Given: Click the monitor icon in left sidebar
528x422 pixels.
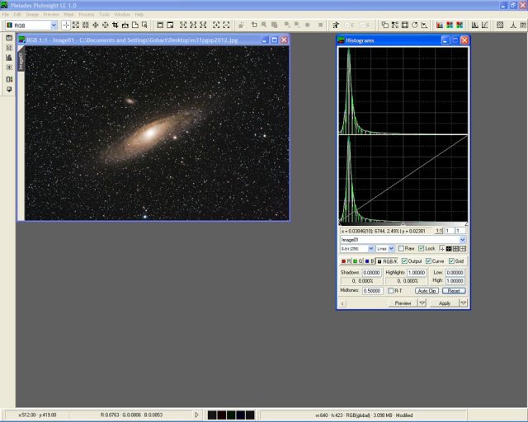Looking at the screenshot, I should [x=9, y=89].
